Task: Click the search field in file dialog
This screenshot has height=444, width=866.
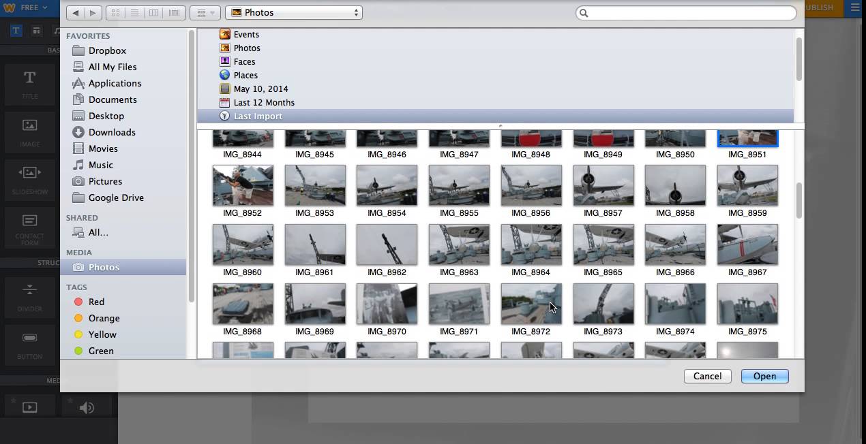Action: pyautogui.click(x=686, y=13)
